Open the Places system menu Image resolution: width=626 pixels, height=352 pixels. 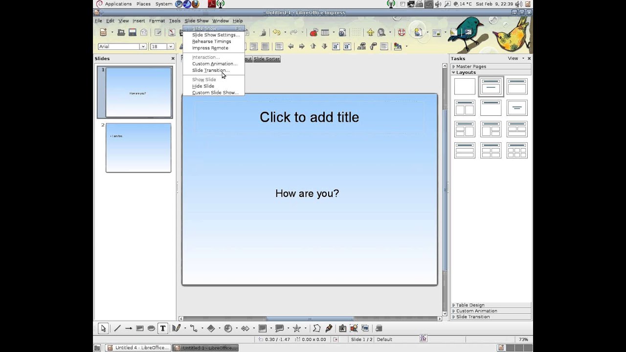[x=143, y=4]
